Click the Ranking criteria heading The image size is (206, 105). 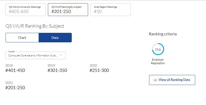[163, 34]
